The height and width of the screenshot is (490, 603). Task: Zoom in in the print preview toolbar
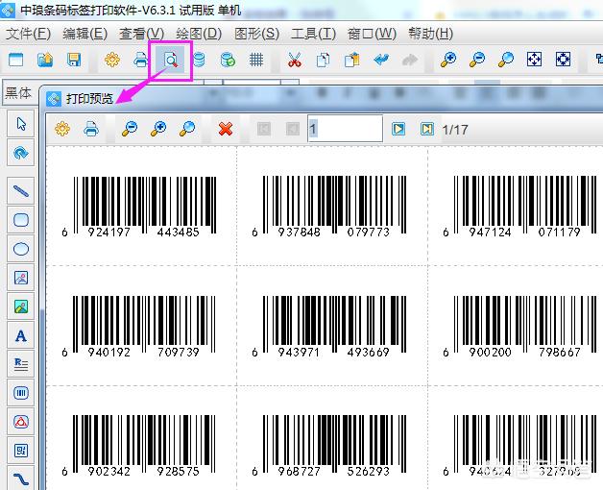pyautogui.click(x=158, y=129)
